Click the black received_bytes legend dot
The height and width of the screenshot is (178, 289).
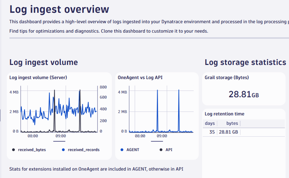14,149
